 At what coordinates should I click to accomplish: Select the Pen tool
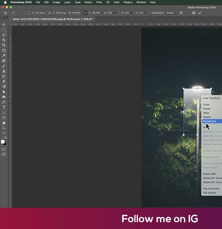(x=4, y=102)
